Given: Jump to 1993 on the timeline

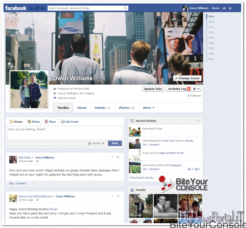Looking at the screenshot, I should click(211, 54).
